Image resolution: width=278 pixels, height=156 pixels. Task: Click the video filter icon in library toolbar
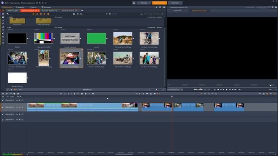(x=33, y=14)
